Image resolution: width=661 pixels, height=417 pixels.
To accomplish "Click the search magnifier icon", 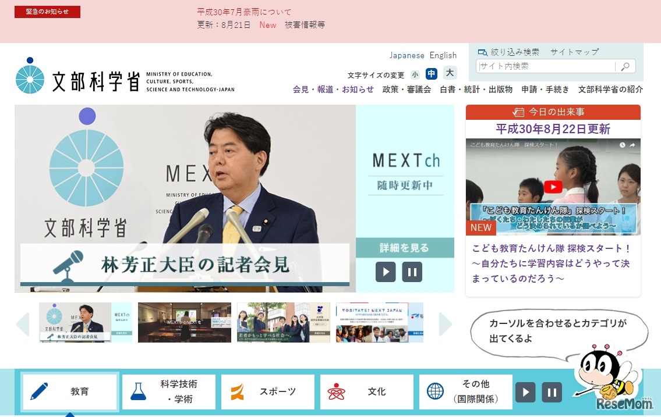I will click(624, 66).
